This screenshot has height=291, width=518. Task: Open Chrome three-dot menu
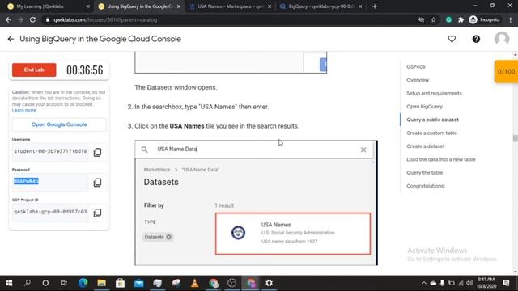pyautogui.click(x=511, y=19)
